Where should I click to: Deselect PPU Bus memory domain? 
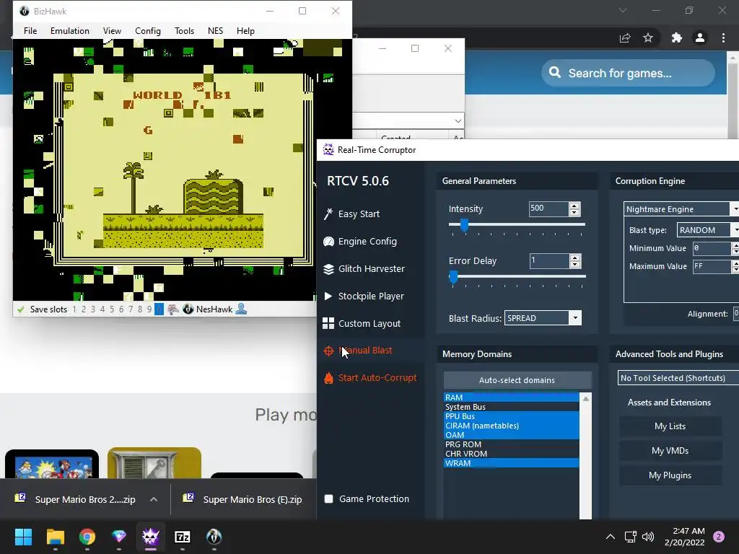(x=512, y=416)
